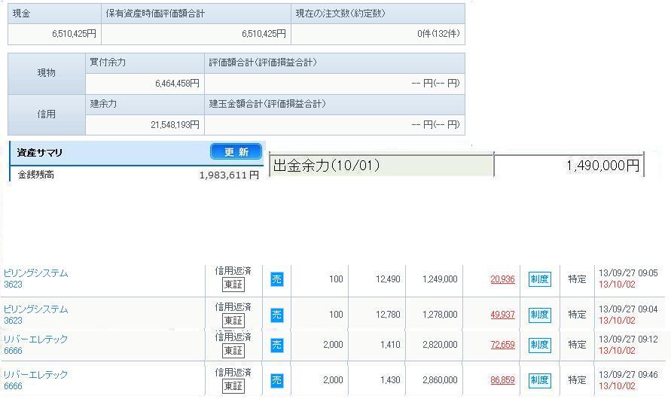Click 信用返済 in the 12,490 row
Viewport: 671px width, 405px height.
(233, 271)
